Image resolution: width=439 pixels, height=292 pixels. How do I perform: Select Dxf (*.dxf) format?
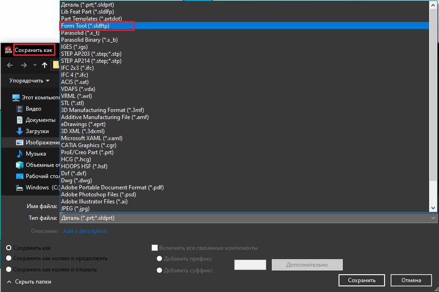point(245,173)
